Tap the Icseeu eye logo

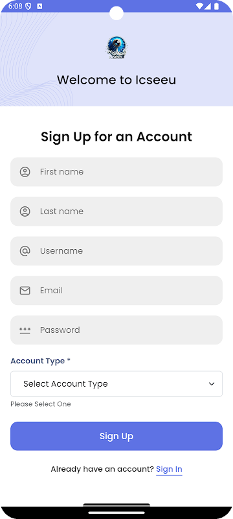click(116, 48)
